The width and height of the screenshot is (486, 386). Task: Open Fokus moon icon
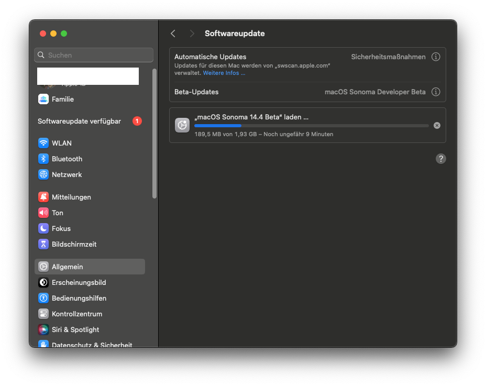coord(43,228)
